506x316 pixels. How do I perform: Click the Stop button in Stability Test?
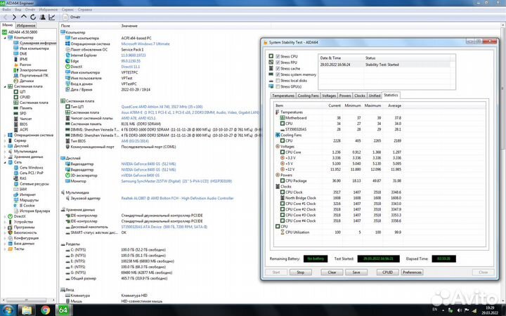tap(301, 272)
